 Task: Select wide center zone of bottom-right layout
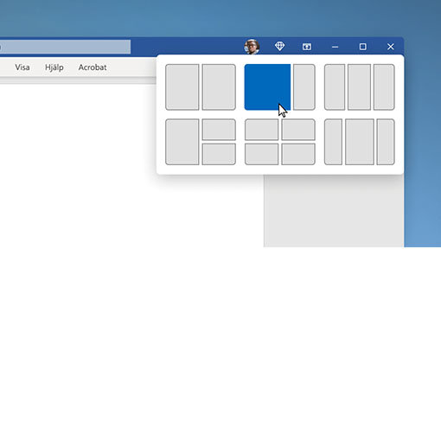tap(360, 142)
